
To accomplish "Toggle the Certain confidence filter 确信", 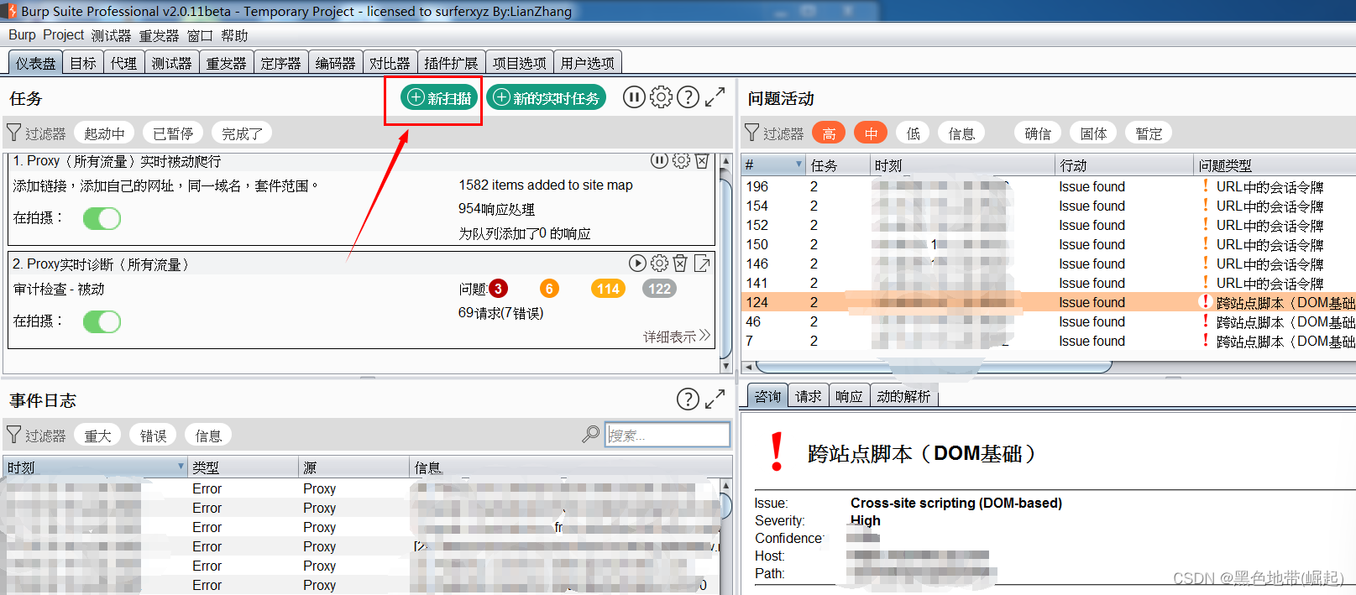I will click(x=1038, y=133).
